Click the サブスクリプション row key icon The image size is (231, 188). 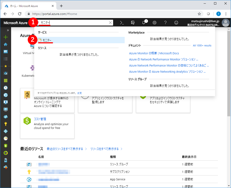coord(29,172)
